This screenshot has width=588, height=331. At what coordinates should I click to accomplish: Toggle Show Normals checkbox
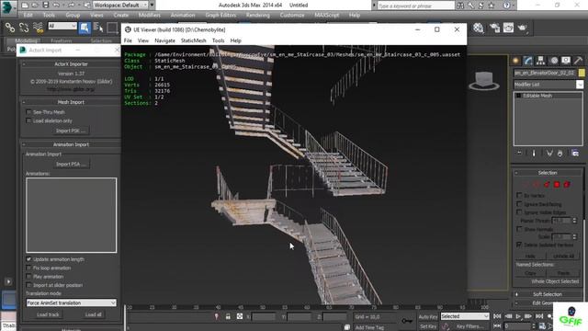click(x=519, y=229)
